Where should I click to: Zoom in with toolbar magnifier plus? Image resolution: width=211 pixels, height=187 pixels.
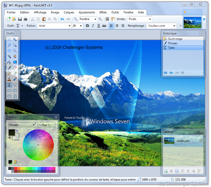coord(100,19)
